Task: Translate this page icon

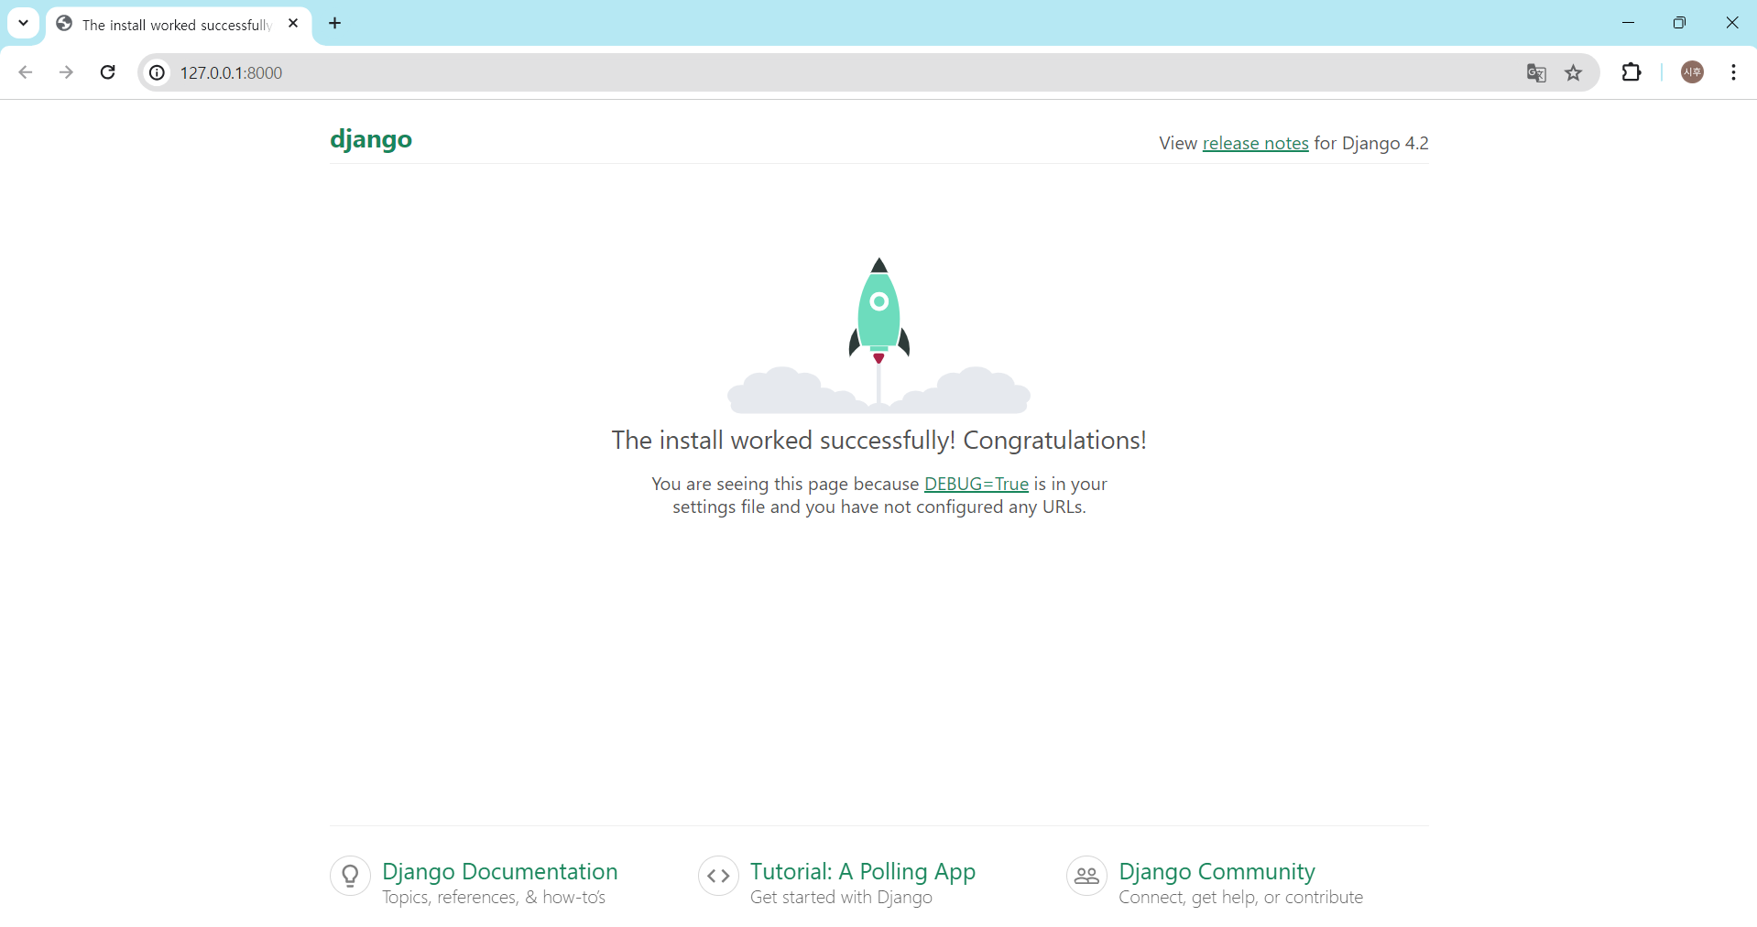Action: coord(1536,73)
